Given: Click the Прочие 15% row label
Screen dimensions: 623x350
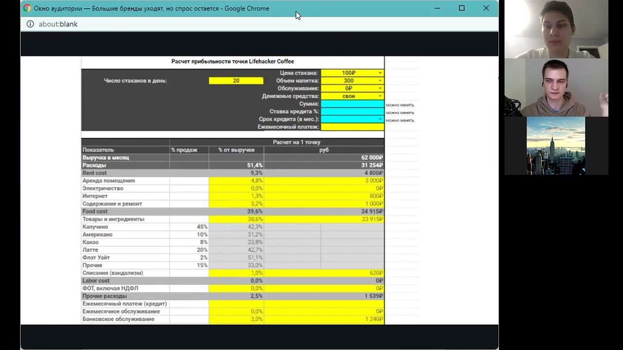Looking at the screenshot, I should point(92,265).
